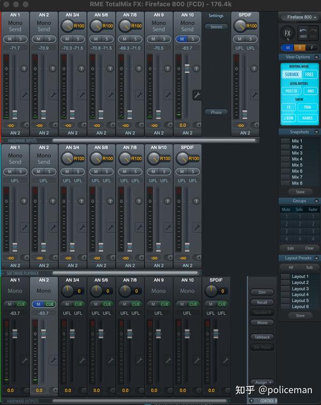The width and height of the screenshot is (321, 405).
Task: Open AN 1 hardware input wrench settings
Action: coord(24,95)
